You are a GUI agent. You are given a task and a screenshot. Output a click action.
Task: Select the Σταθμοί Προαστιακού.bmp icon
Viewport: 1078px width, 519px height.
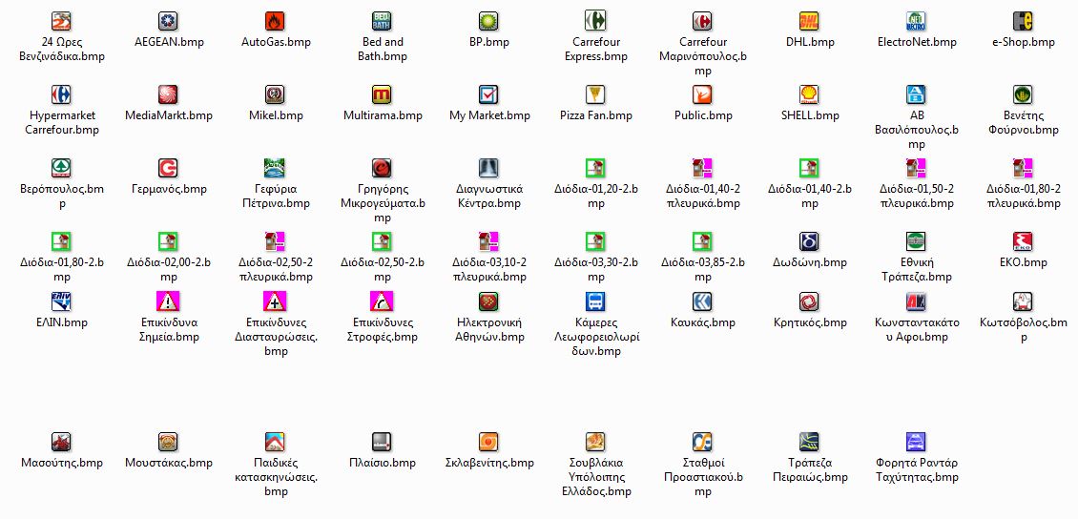coord(703,442)
